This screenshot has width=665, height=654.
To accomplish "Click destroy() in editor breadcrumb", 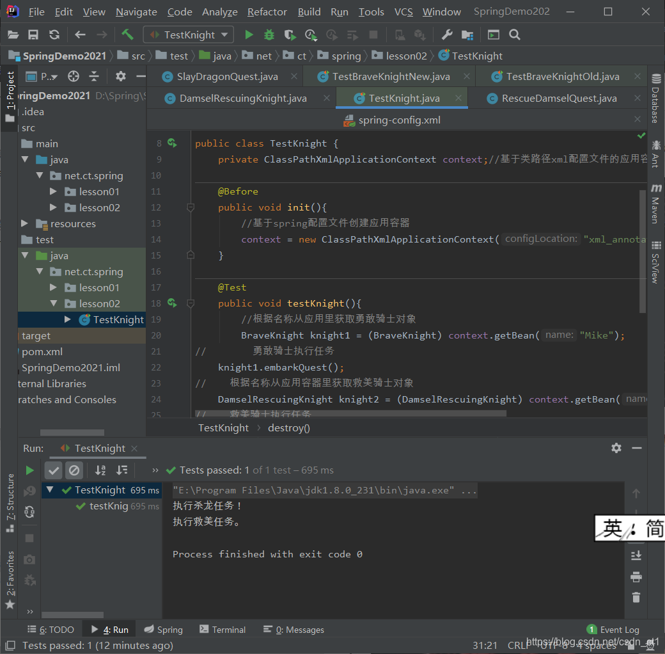I will click(289, 428).
